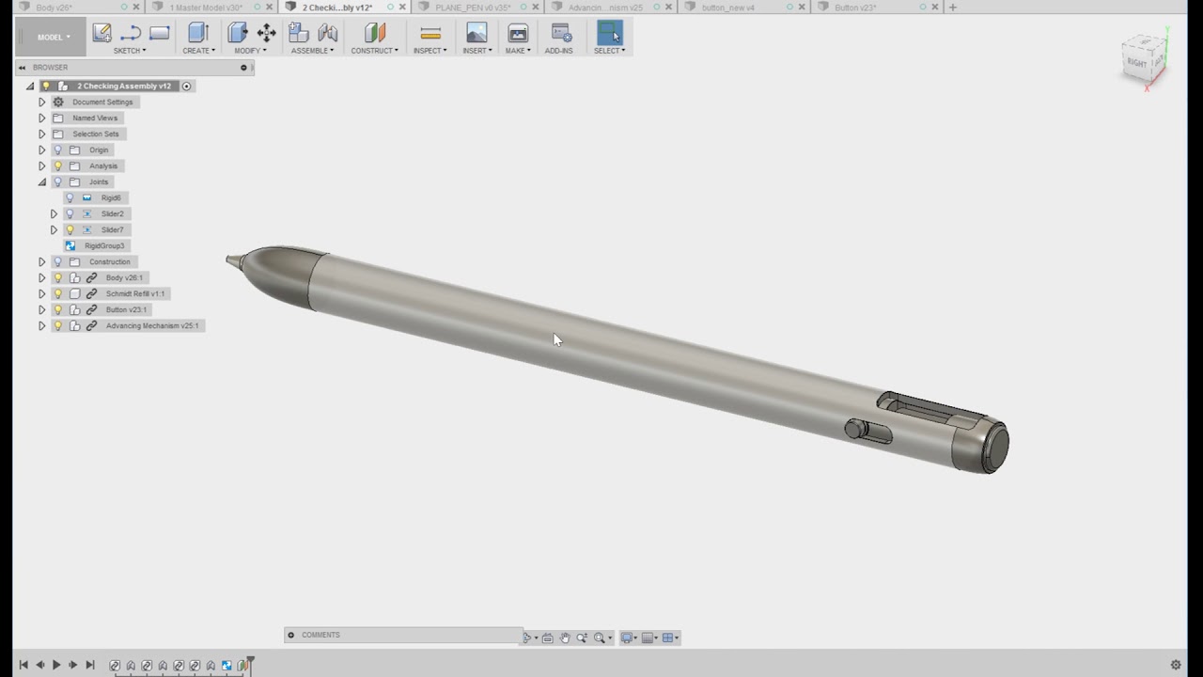Click the Extrude icon above CREATE

coord(198,33)
